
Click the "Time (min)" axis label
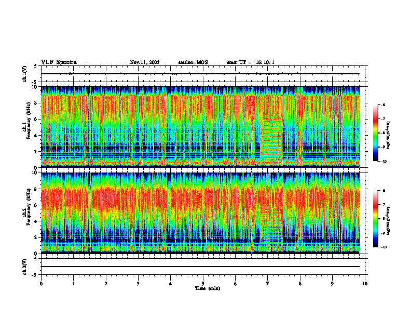[x=208, y=288]
